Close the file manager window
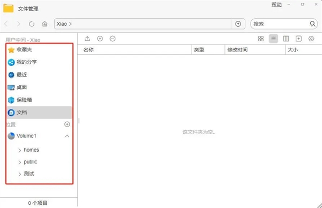This screenshot has height=208, width=322. (316, 4)
